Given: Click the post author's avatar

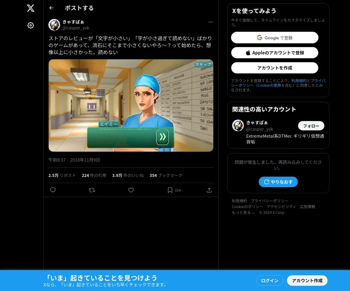Looking at the screenshot, I should tap(54, 25).
